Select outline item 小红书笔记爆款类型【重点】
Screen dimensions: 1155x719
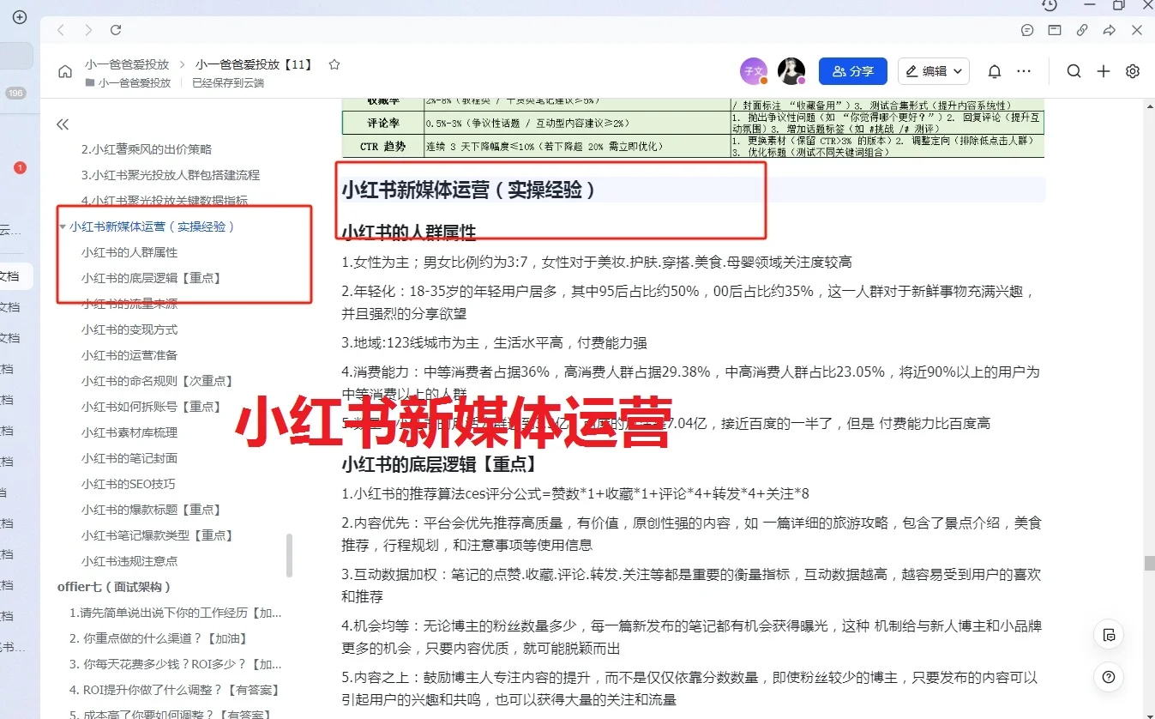point(158,535)
